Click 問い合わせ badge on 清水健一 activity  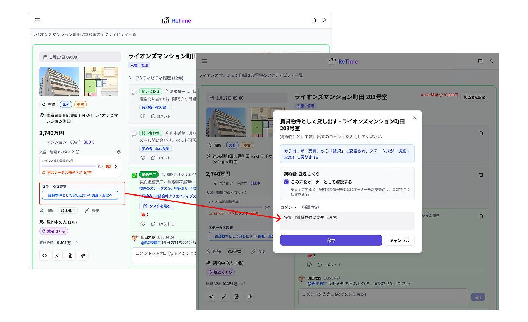coord(150,92)
